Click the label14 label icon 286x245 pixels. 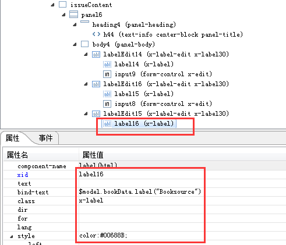coord(107,64)
